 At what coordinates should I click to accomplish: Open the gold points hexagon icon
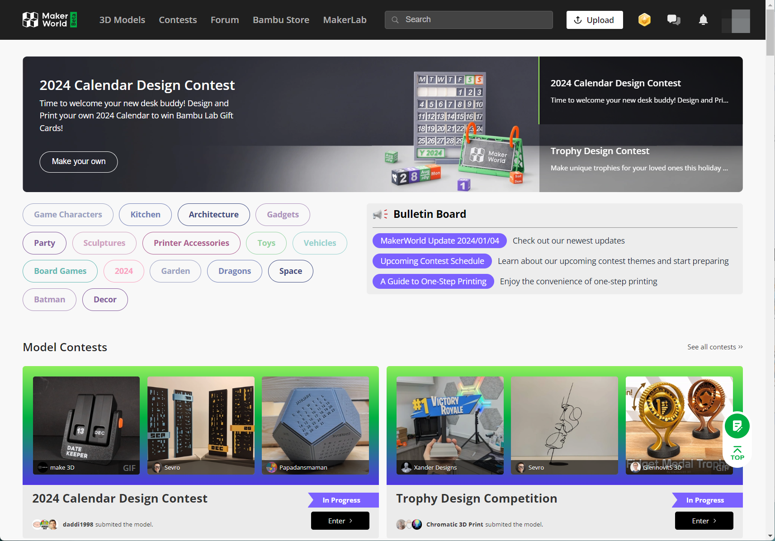[x=644, y=20]
